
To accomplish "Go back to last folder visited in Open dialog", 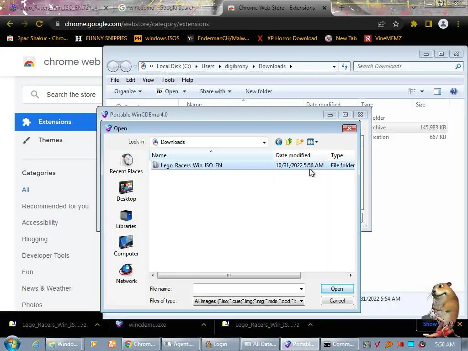I will tap(278, 142).
